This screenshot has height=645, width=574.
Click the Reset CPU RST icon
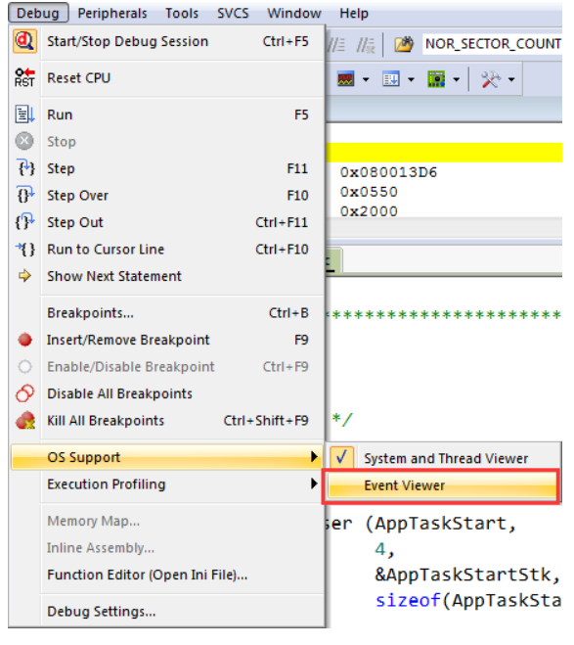click(x=24, y=77)
